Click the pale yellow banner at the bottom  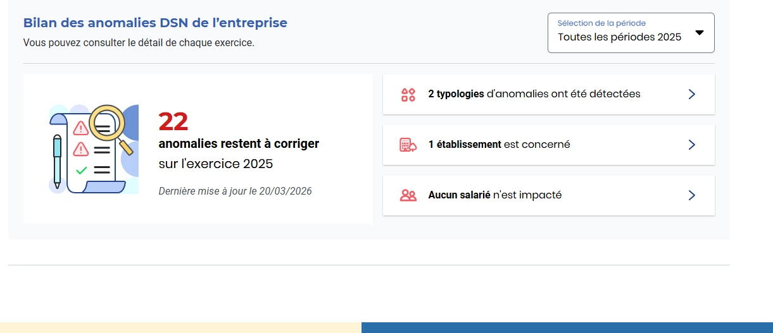[180, 327]
